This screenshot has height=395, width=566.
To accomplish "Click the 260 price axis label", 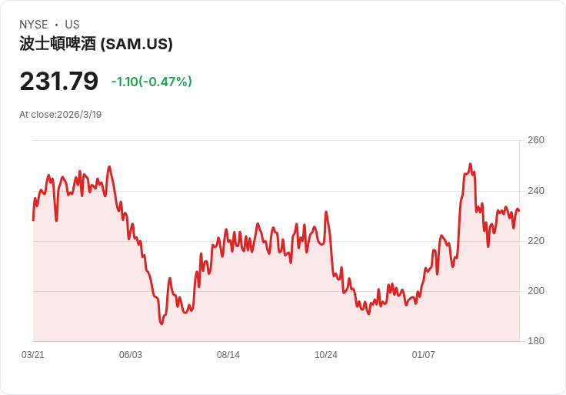I will (x=536, y=140).
